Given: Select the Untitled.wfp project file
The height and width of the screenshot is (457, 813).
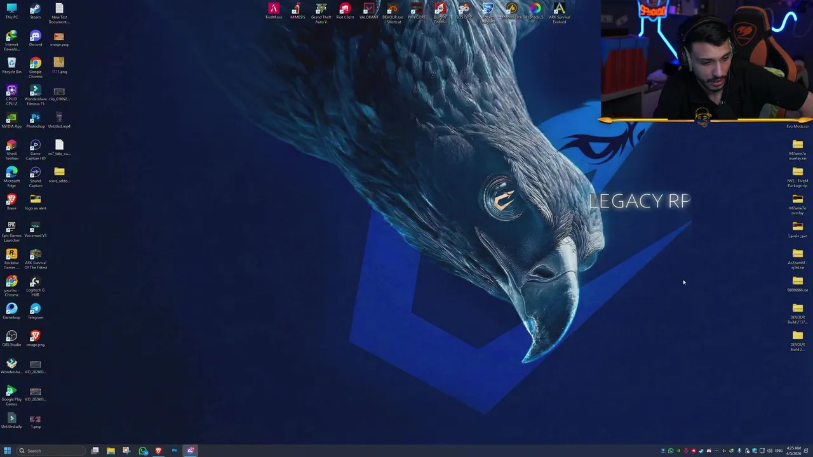Looking at the screenshot, I should coord(11,421).
